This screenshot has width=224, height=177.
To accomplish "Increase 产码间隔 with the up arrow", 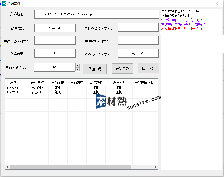I will [x=78, y=65].
